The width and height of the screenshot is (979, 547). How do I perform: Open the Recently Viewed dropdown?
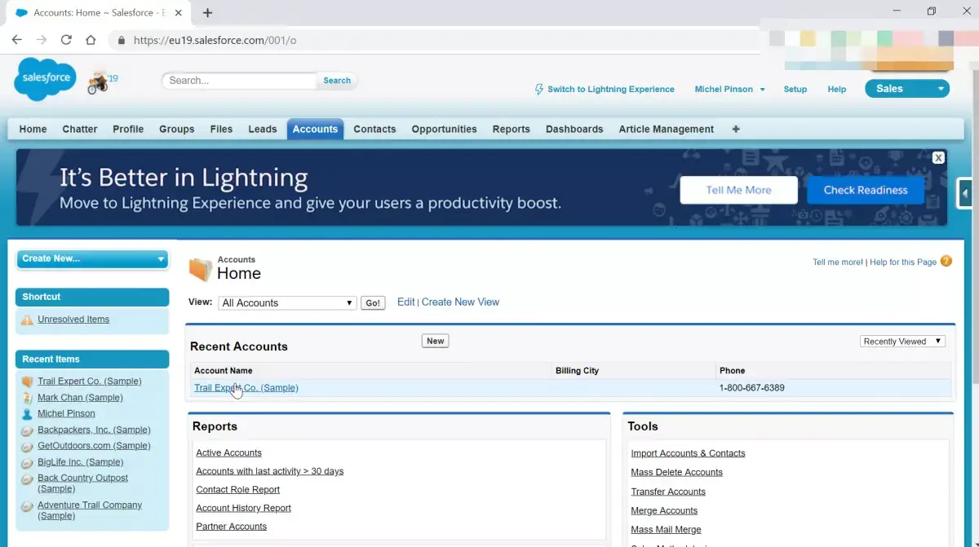click(902, 342)
